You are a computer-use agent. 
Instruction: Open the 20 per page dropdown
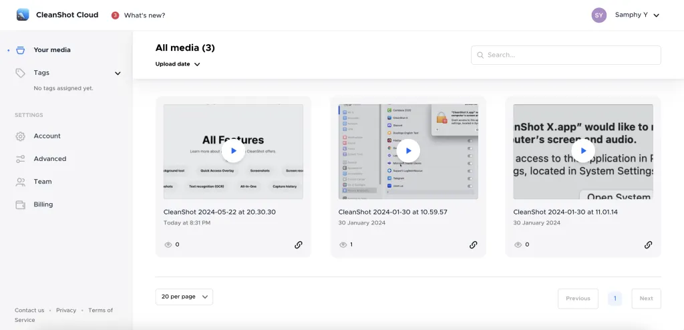click(x=184, y=297)
